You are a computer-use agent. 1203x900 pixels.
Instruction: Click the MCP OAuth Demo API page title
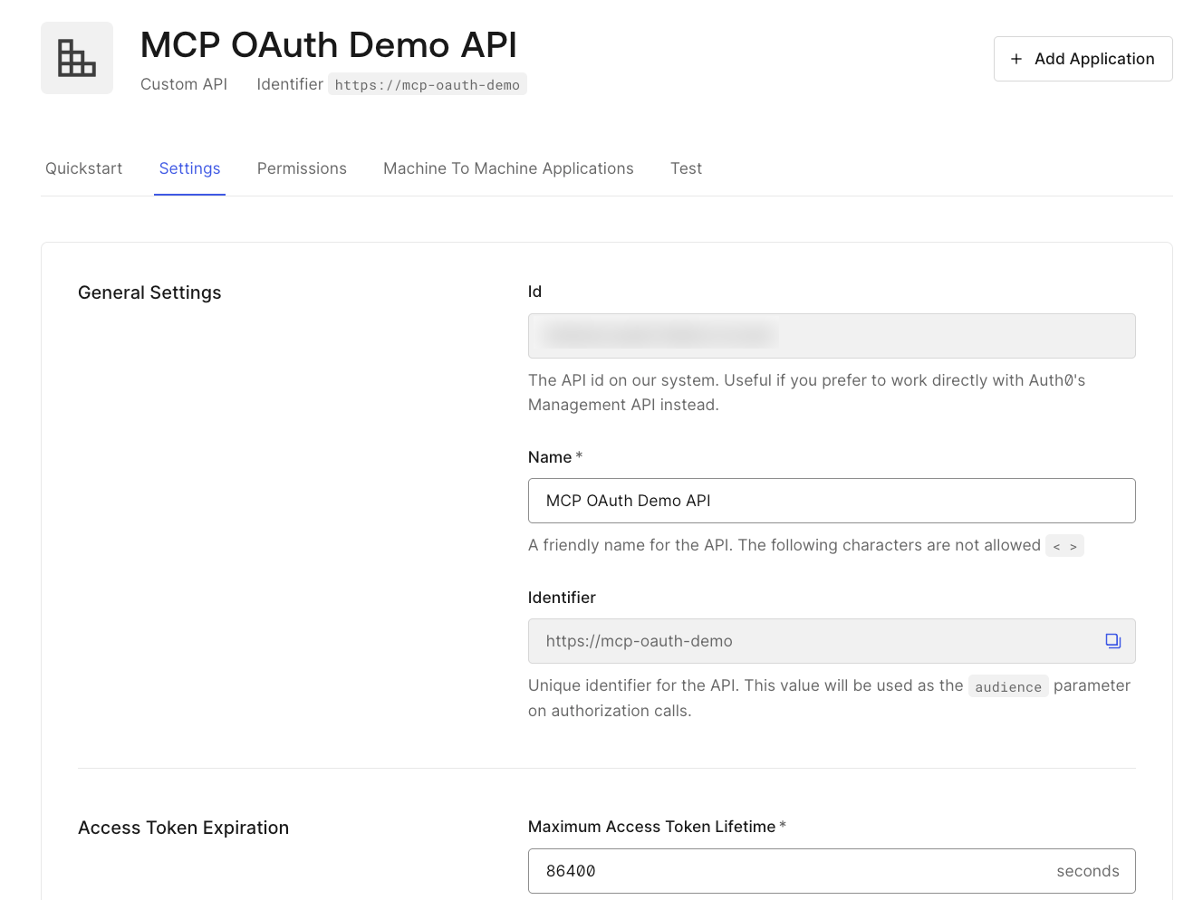tap(328, 45)
